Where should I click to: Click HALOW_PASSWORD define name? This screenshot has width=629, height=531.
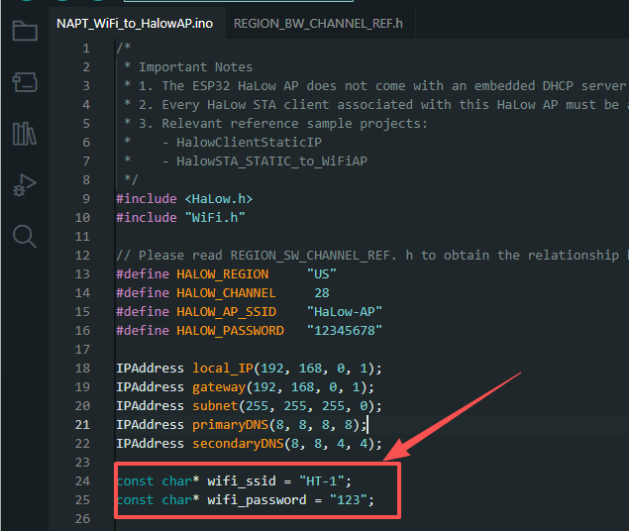point(230,331)
